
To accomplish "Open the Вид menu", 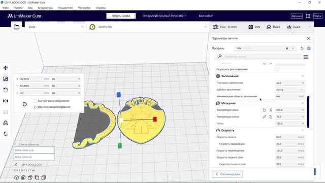I will [x=30, y=8].
